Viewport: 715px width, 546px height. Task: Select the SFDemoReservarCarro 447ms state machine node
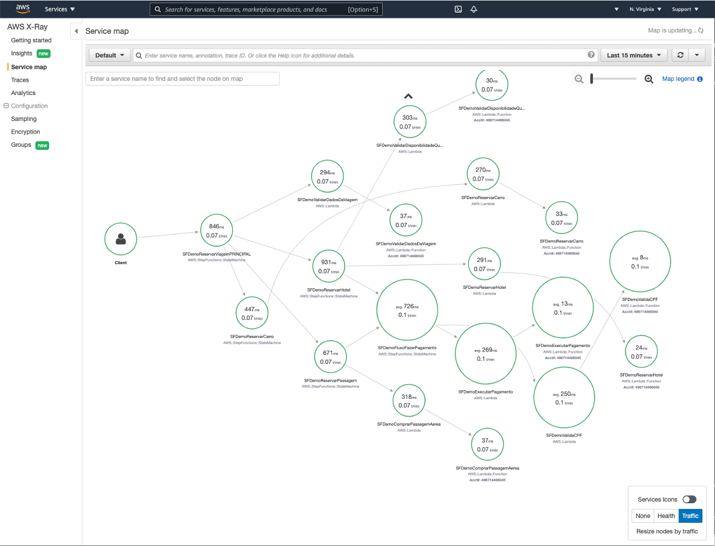[252, 313]
